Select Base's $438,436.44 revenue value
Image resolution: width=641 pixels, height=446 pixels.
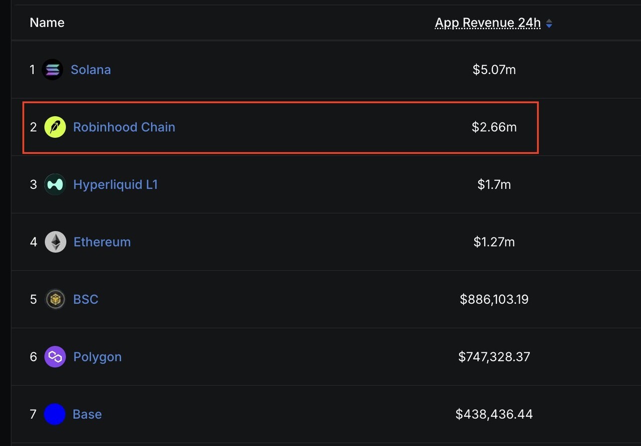[494, 414]
